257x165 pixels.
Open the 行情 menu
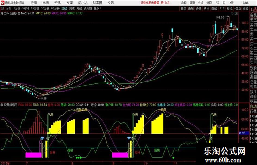pos(34,3)
